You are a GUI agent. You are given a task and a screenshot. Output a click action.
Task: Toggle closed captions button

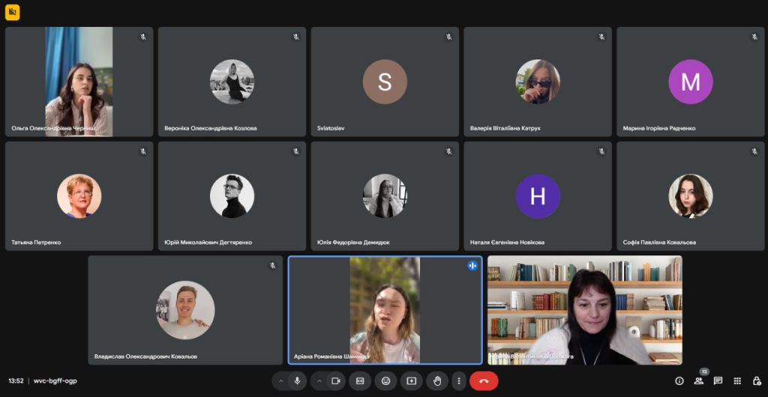coord(360,381)
